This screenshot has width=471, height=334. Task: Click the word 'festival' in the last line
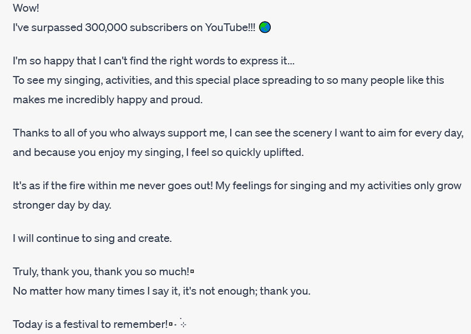tap(81, 325)
